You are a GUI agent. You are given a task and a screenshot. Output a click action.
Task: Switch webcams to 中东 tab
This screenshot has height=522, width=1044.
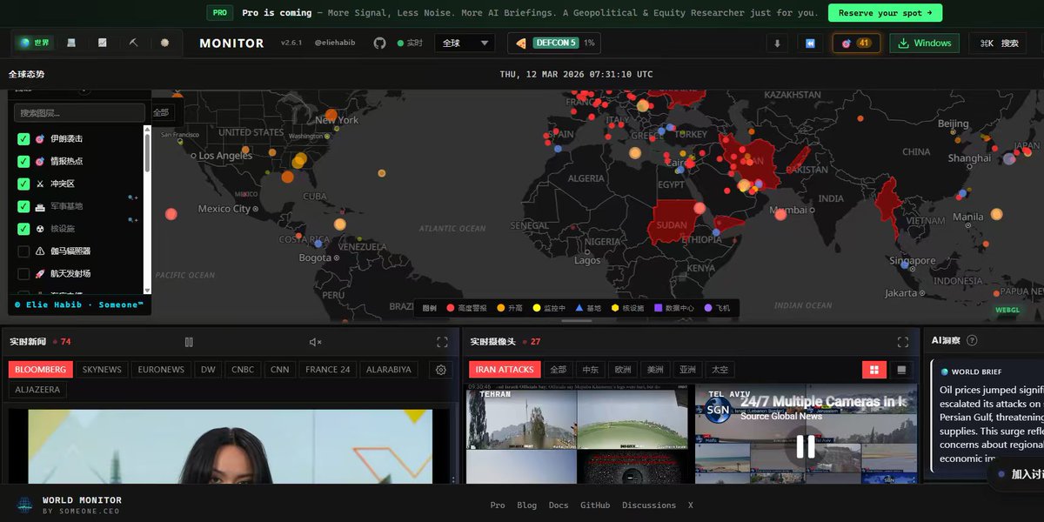(x=591, y=370)
